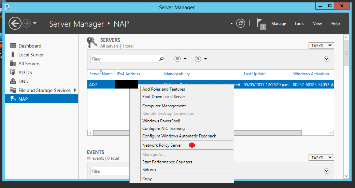Click main pane scroll down arrow
This screenshot has height=188, width=355.
(x=346, y=176)
